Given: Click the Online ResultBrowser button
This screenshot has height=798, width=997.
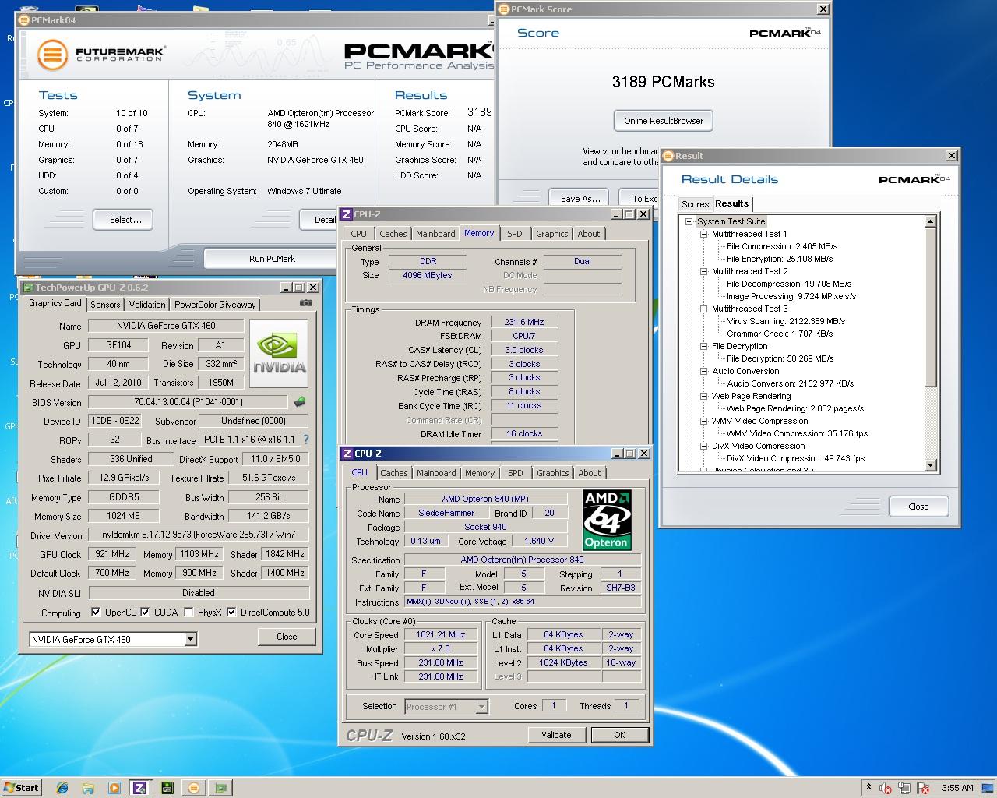Looking at the screenshot, I should (664, 121).
